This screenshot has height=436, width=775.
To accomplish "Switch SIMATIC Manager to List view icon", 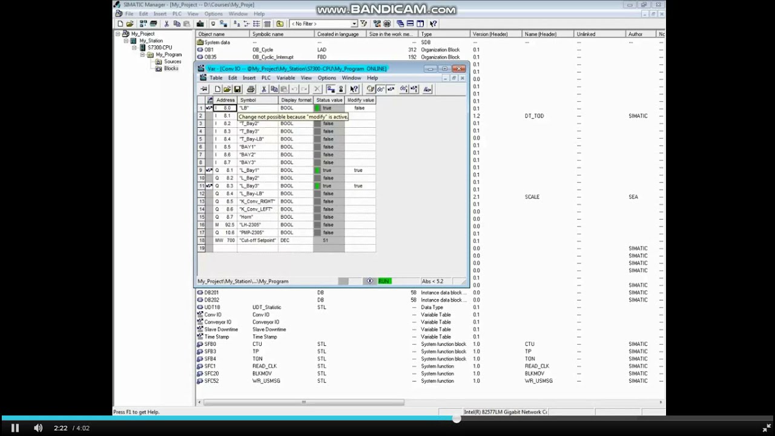I will (257, 24).
